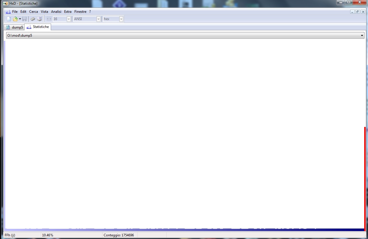Open the hex offset base dropdown
This screenshot has height=239, width=368.
click(121, 19)
